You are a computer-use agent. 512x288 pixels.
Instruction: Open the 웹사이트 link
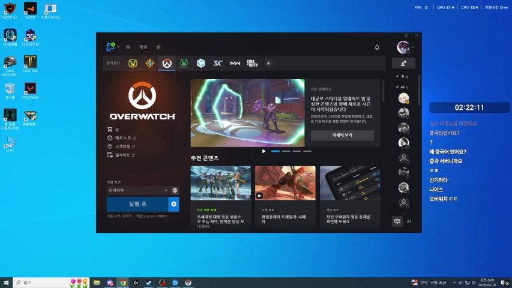121,155
